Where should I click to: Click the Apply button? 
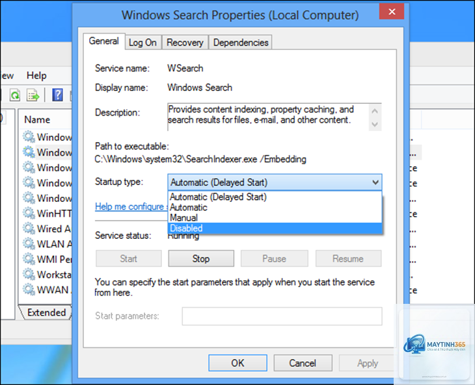click(368, 363)
